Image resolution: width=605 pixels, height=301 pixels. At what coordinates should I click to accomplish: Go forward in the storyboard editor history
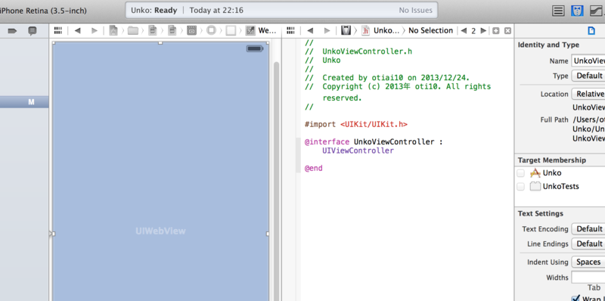pyautogui.click(x=94, y=31)
